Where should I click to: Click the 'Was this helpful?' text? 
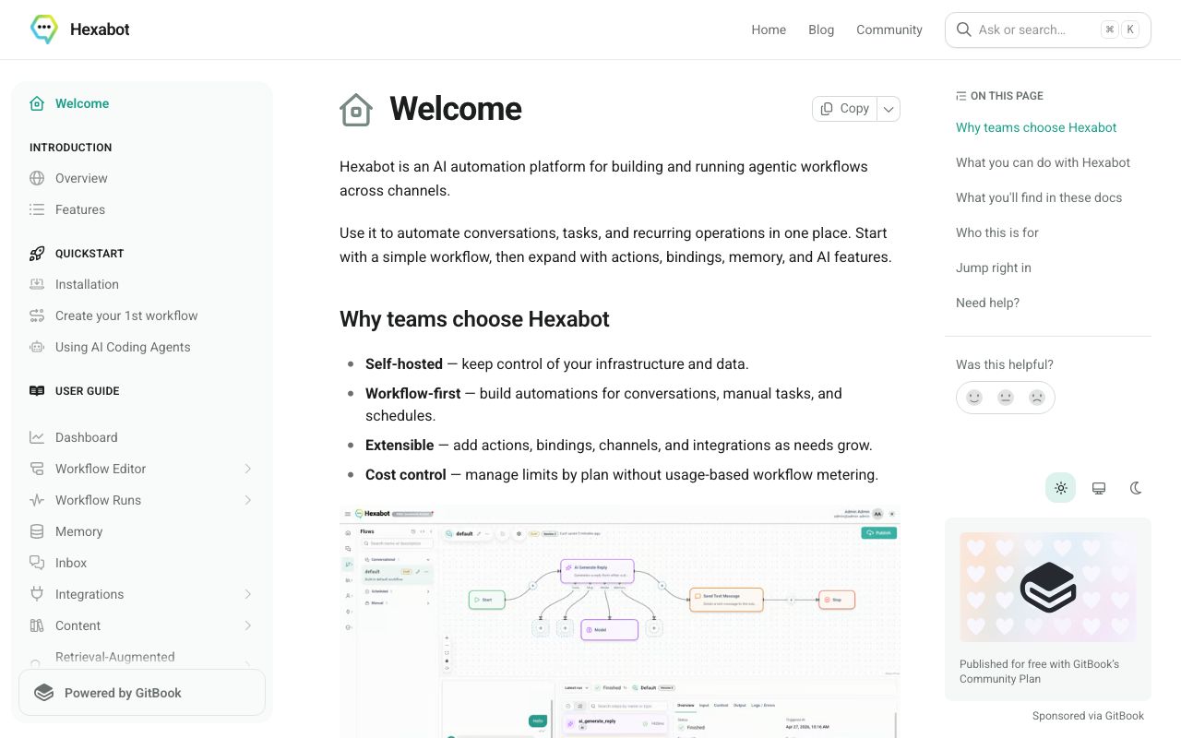(1005, 364)
